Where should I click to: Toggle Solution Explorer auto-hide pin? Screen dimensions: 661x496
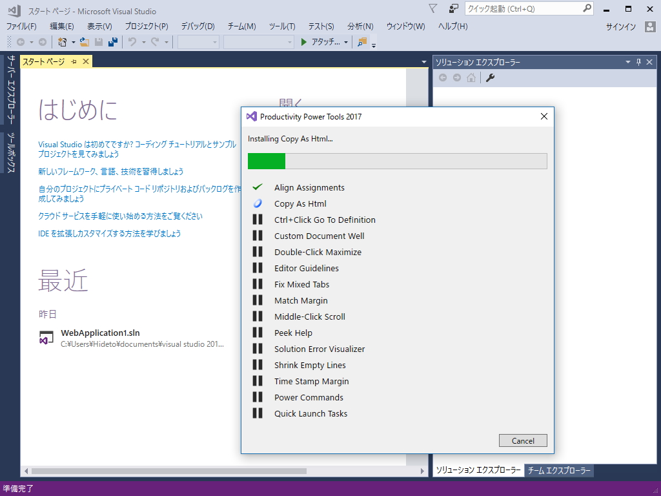pyautogui.click(x=638, y=63)
